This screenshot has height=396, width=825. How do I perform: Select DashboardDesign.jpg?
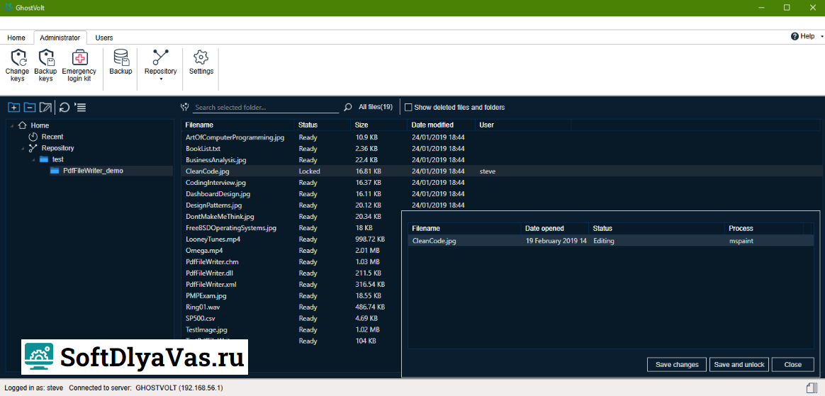point(218,194)
